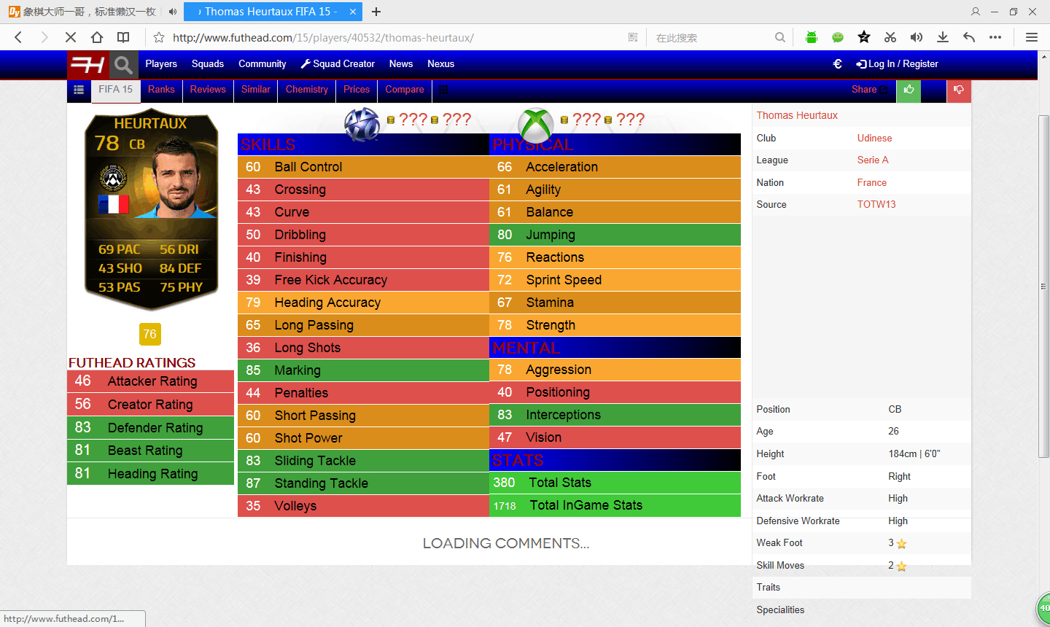
Task: Open the site search magnifier
Action: click(x=123, y=65)
